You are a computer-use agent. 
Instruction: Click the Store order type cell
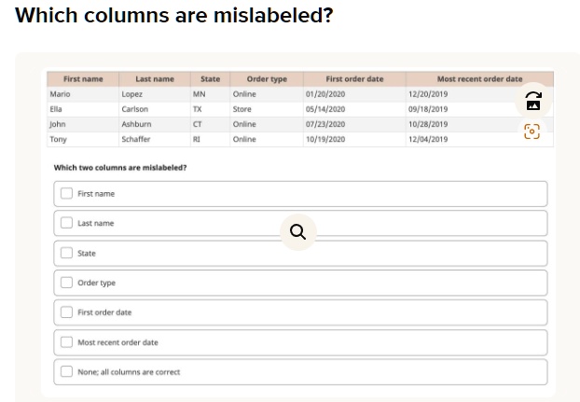[x=267, y=109]
